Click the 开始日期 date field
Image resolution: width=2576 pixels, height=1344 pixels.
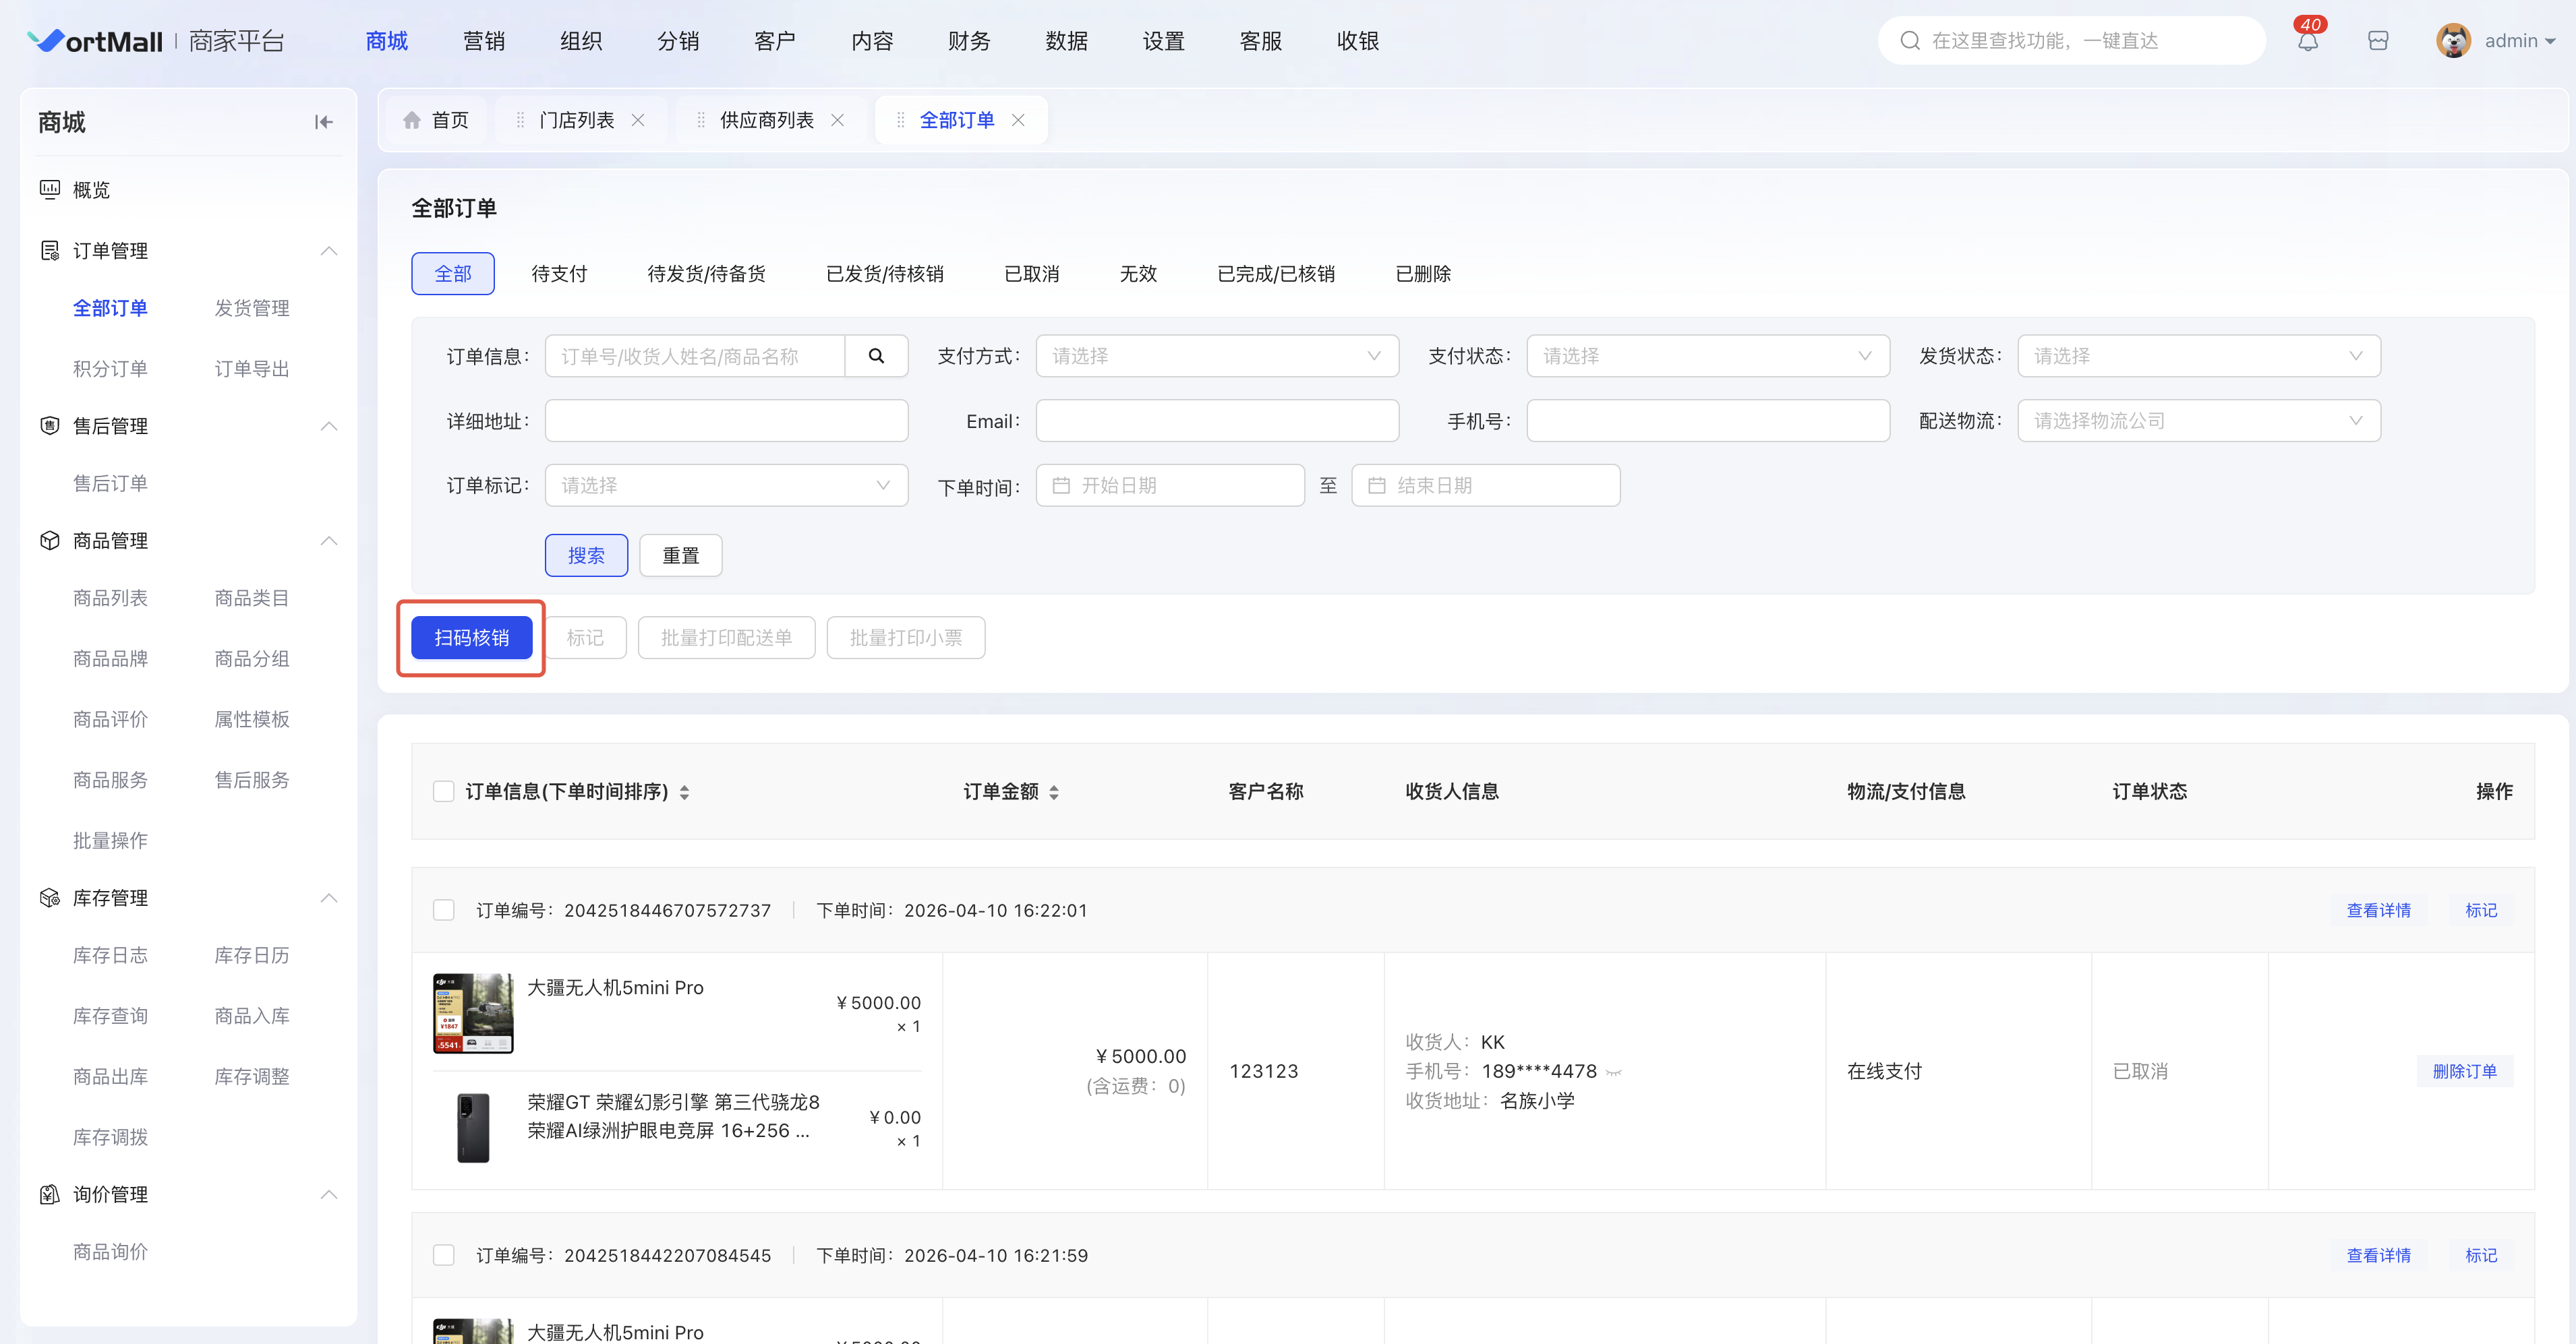click(1170, 486)
